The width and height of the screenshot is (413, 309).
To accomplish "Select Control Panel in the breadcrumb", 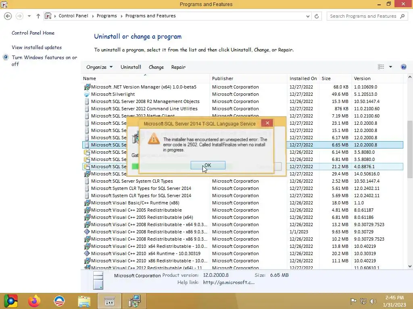I will point(73,16).
